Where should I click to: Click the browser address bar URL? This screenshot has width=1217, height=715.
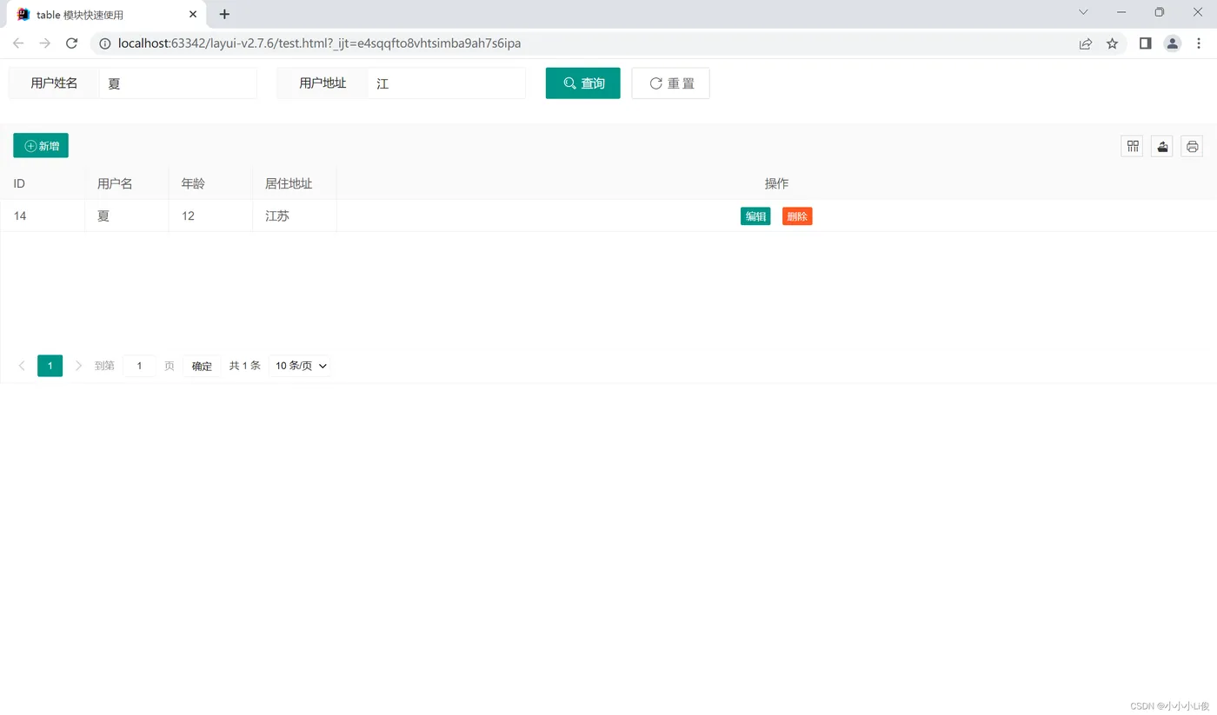tap(320, 43)
